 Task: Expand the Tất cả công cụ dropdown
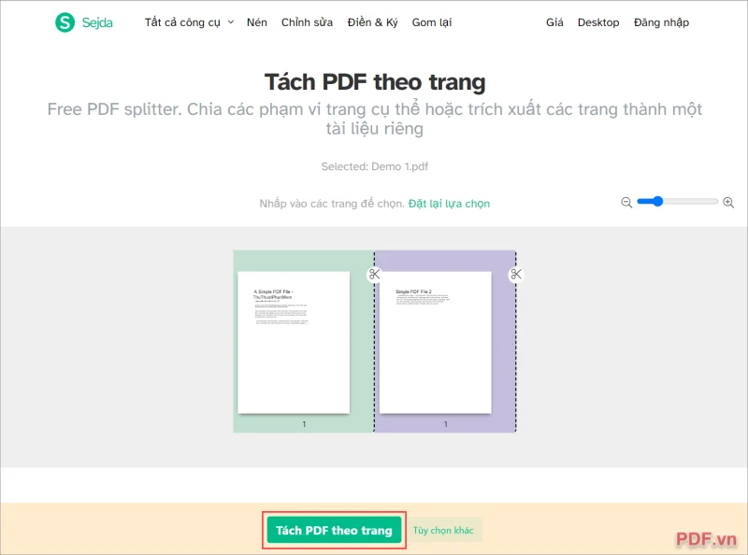pyautogui.click(x=190, y=22)
